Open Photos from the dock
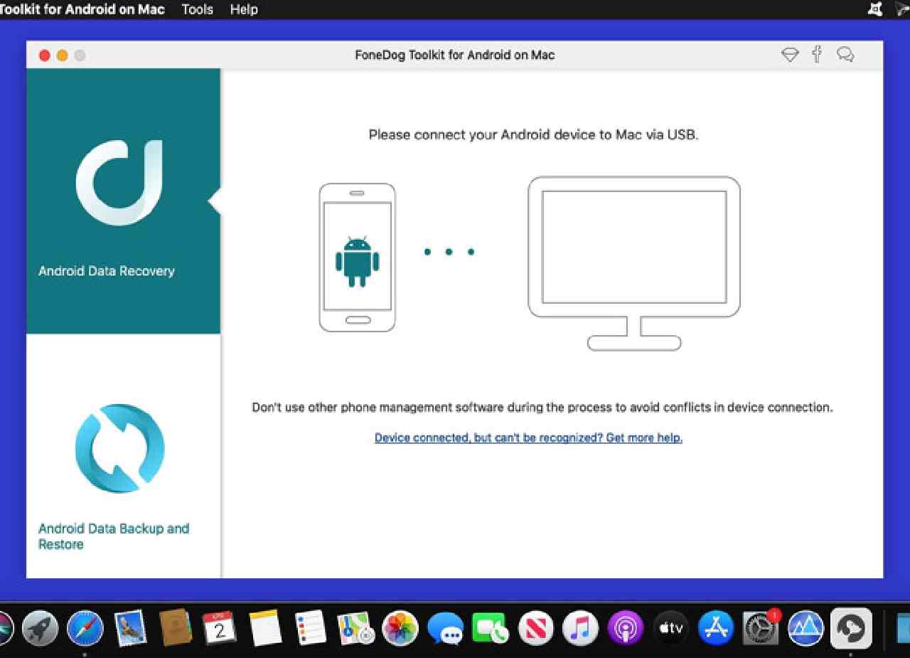 click(400, 629)
